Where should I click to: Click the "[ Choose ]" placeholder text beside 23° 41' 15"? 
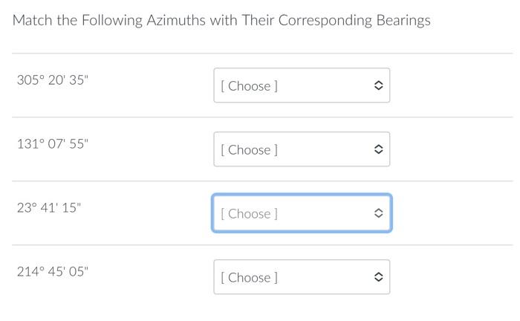(x=249, y=214)
